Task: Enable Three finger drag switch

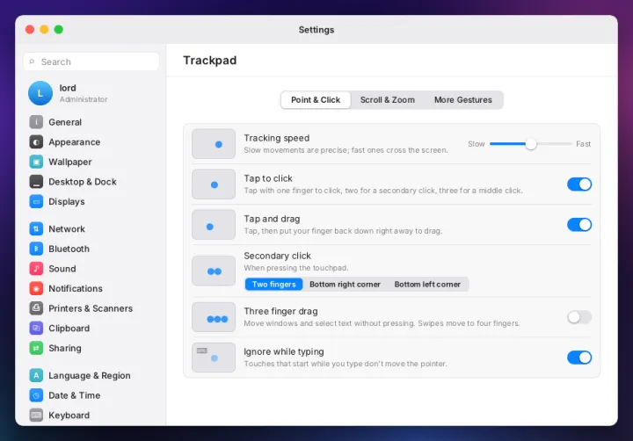Action: click(579, 317)
